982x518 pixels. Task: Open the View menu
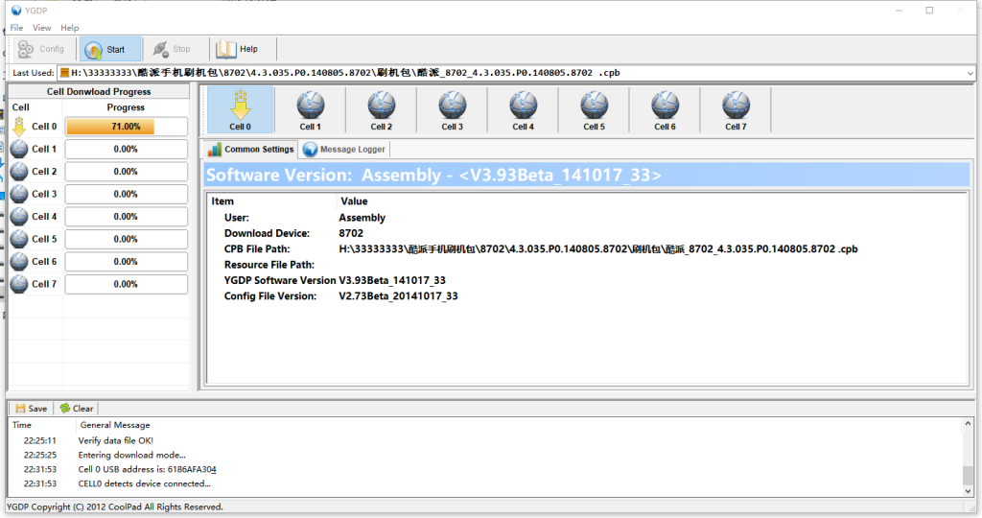(x=42, y=28)
